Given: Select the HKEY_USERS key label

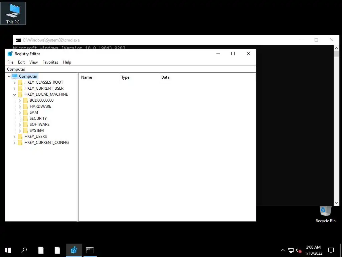Looking at the screenshot, I should coord(35,137).
